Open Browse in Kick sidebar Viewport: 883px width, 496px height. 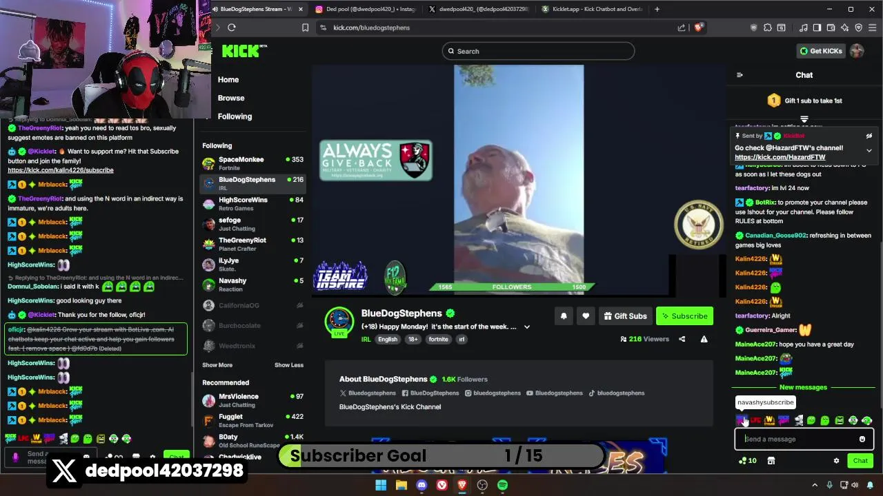231,98
